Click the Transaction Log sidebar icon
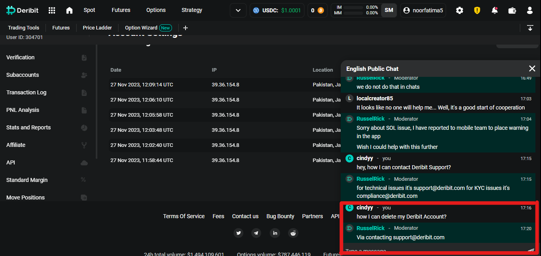 click(x=84, y=93)
